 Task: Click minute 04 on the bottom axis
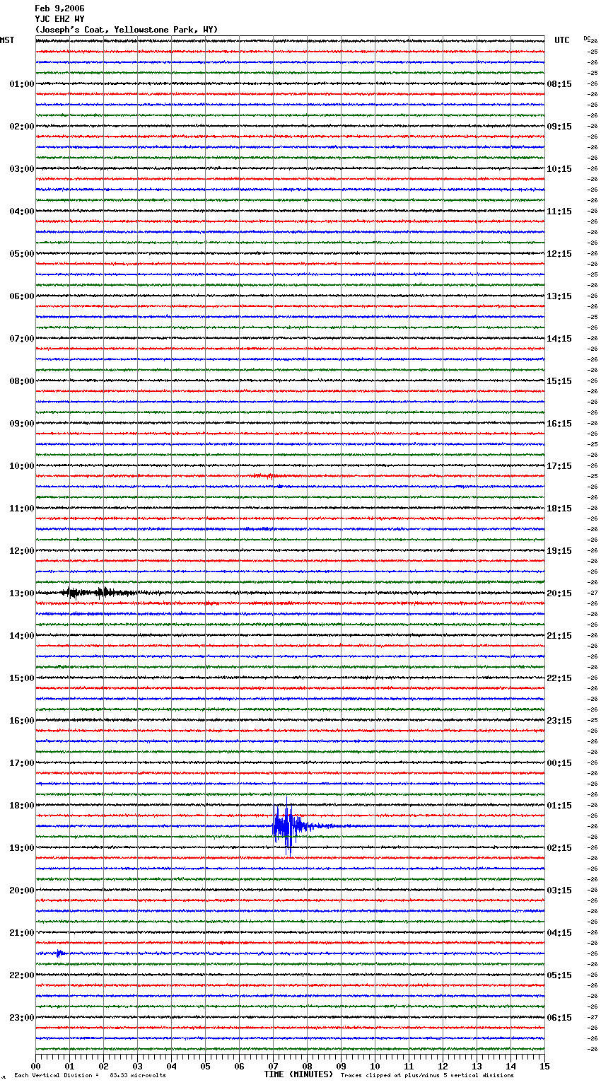171,1066
